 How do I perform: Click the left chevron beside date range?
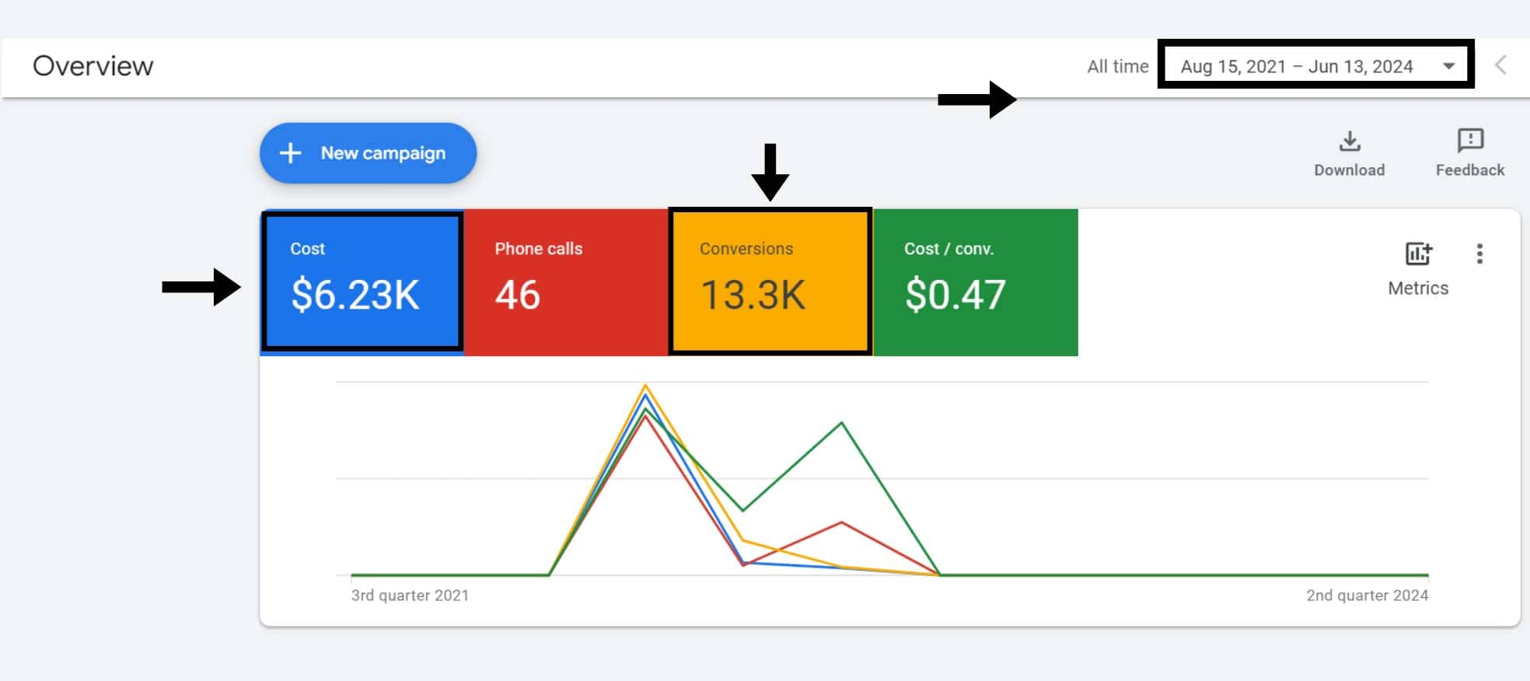point(1500,65)
